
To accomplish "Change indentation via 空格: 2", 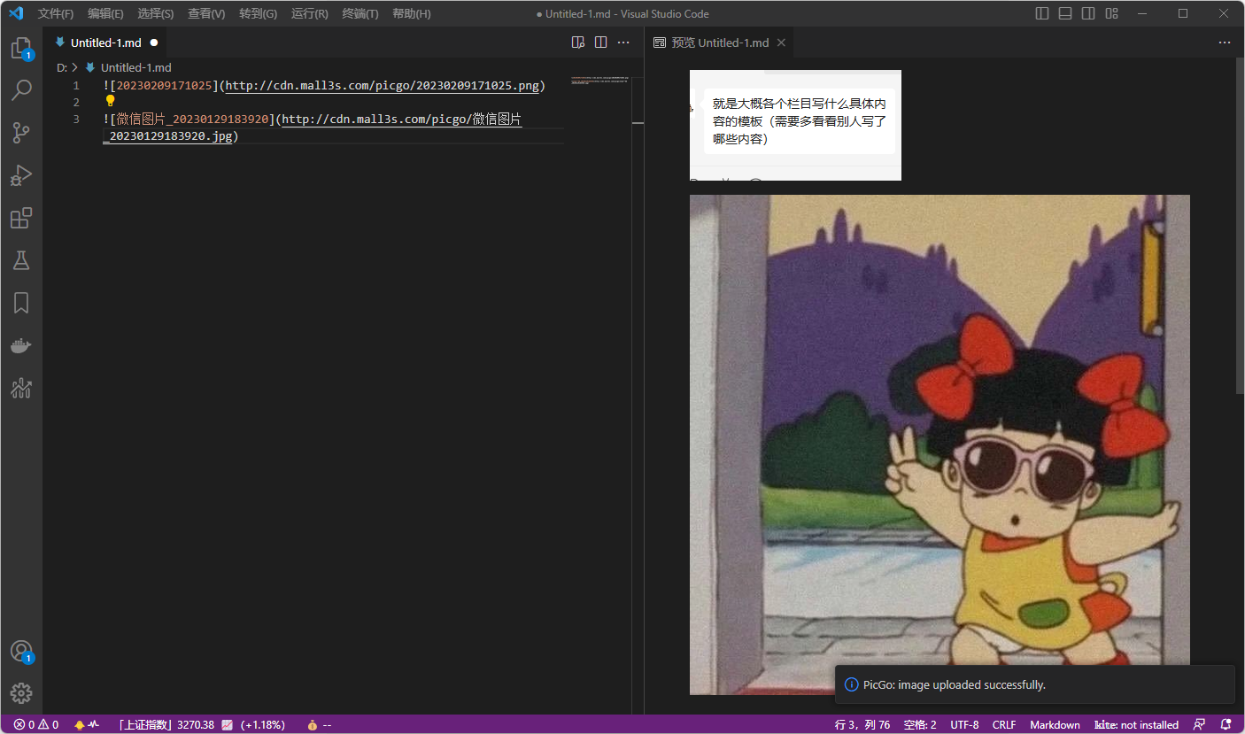I will click(920, 724).
